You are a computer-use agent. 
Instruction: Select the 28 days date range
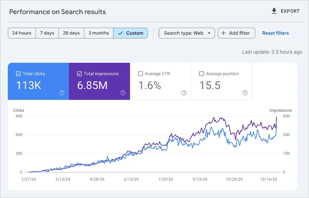click(x=71, y=33)
